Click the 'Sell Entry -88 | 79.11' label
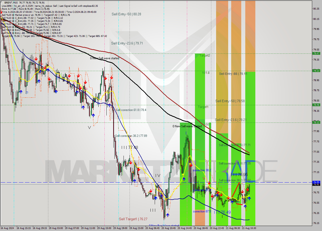 coord(233,74)
